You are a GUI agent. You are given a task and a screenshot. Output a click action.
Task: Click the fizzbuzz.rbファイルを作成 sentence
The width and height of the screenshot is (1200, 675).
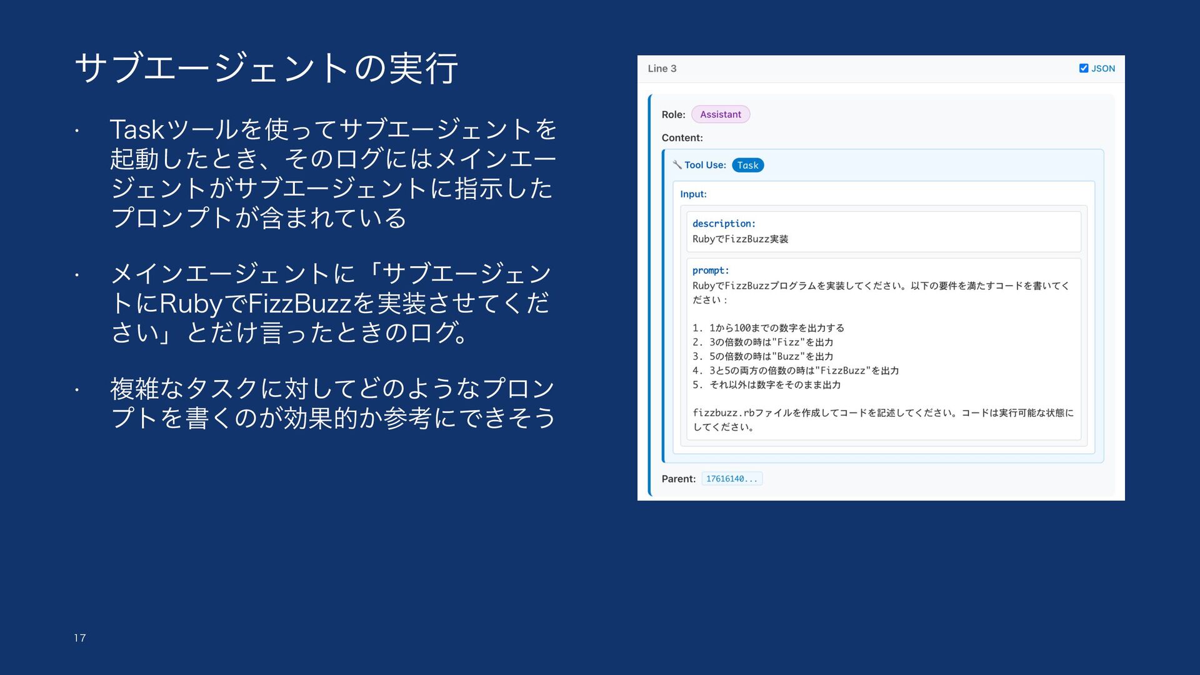tap(883, 420)
